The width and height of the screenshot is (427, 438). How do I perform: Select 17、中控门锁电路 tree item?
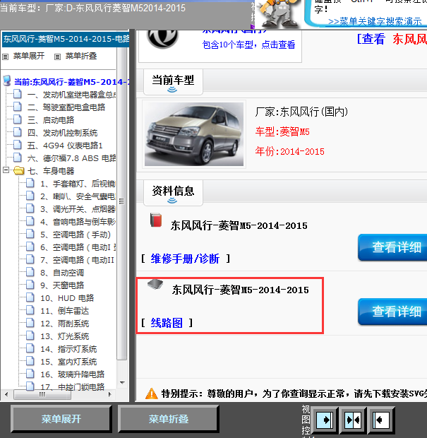pyautogui.click(x=73, y=386)
